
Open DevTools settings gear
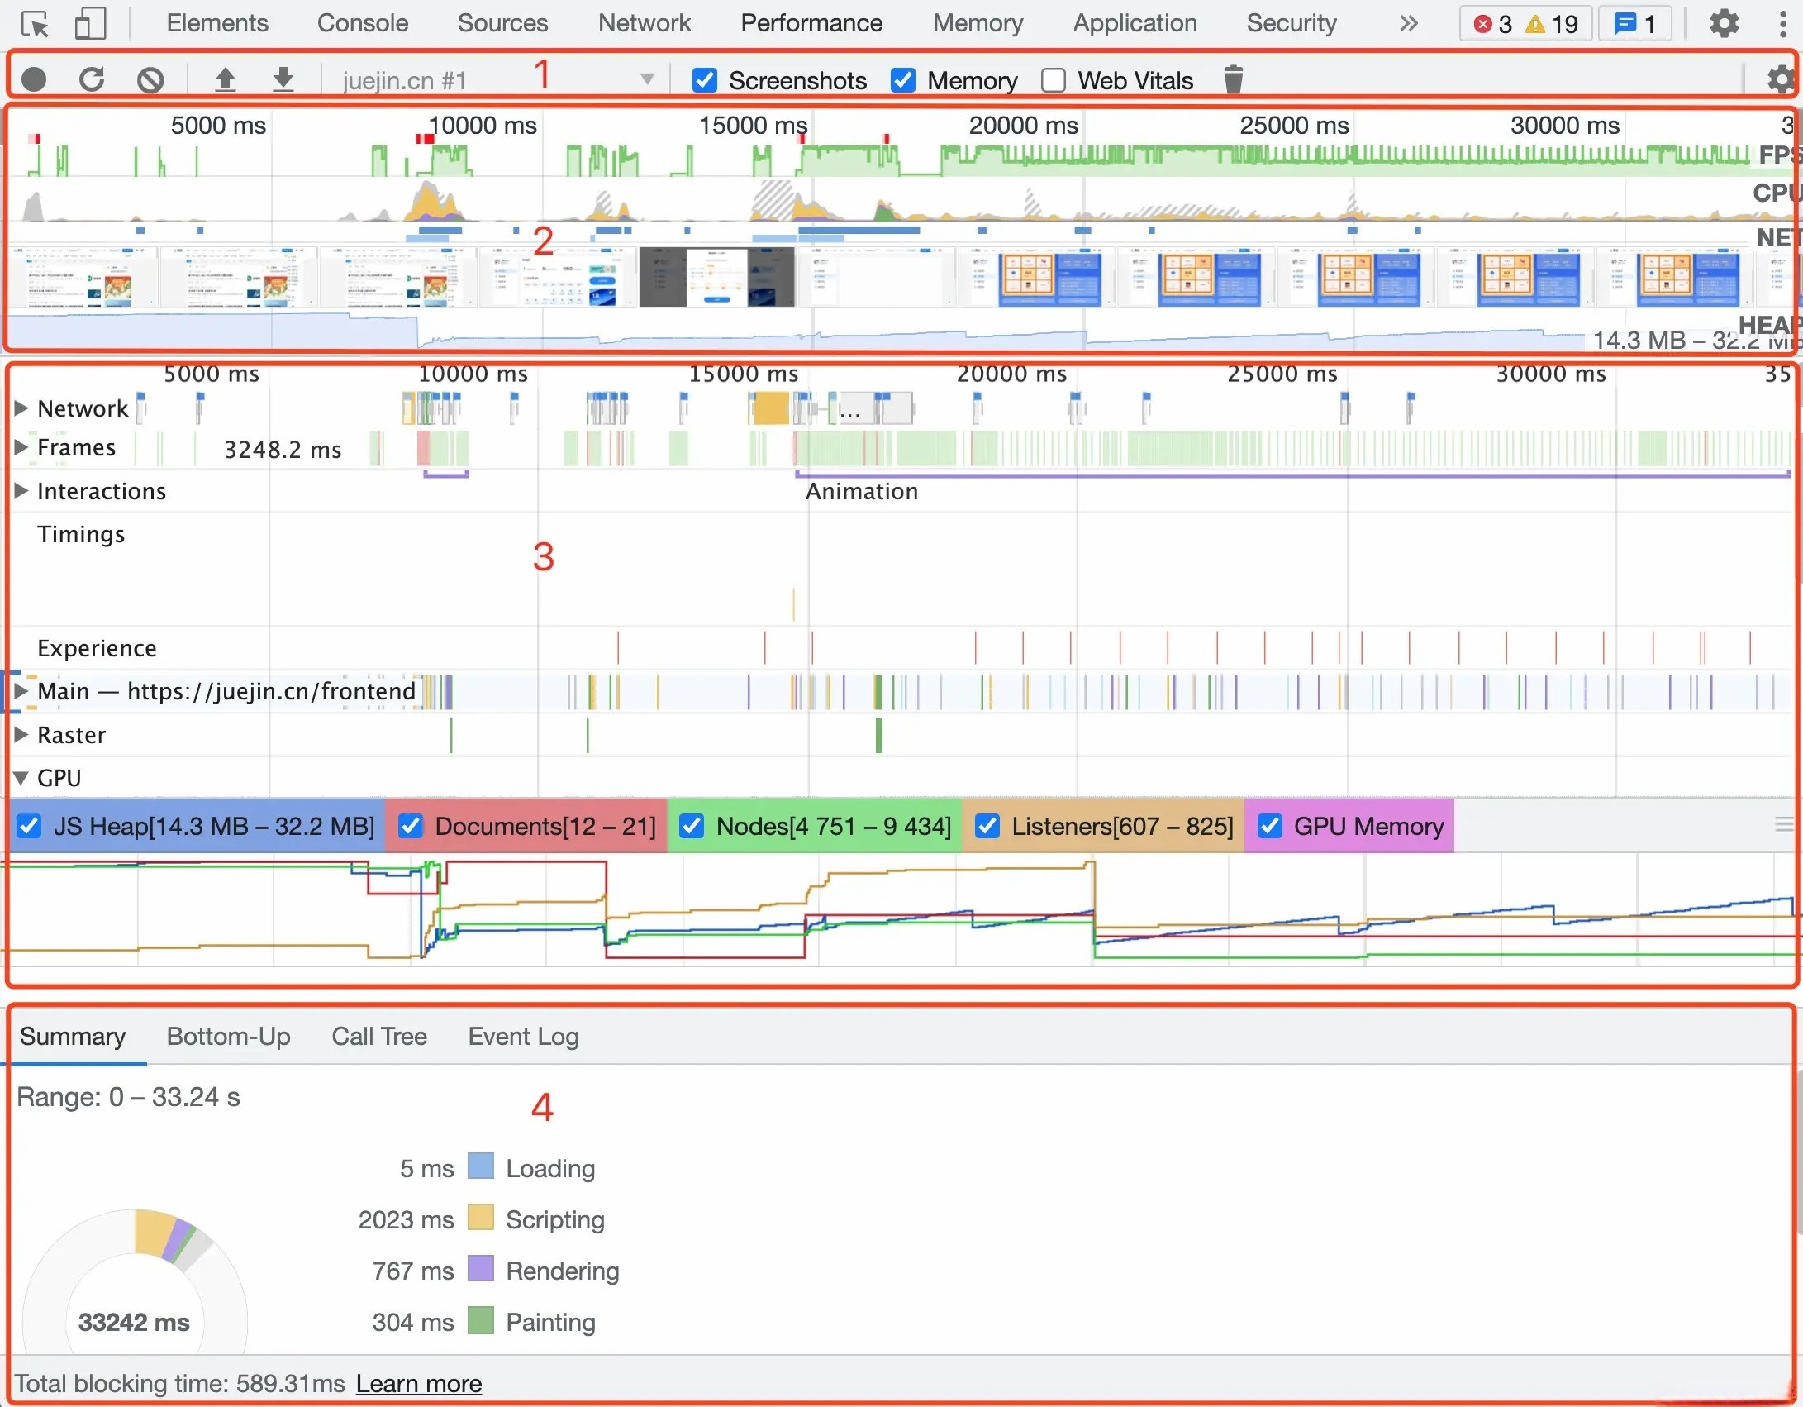(1724, 23)
